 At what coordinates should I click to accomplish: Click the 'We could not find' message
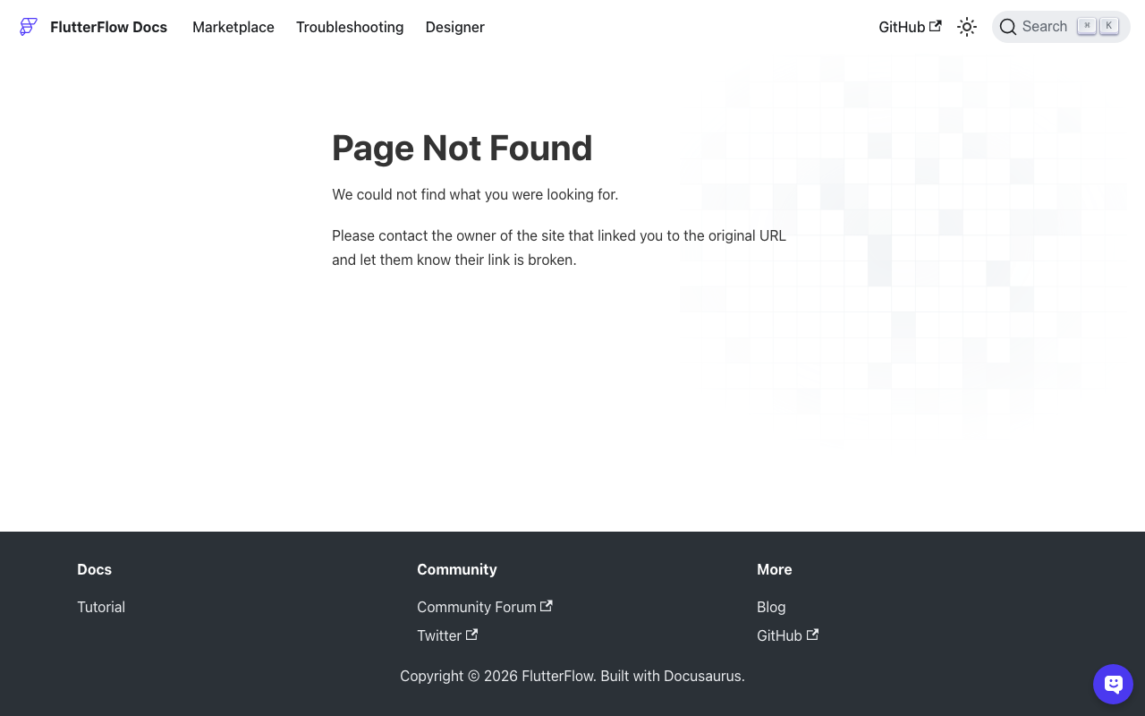(475, 194)
